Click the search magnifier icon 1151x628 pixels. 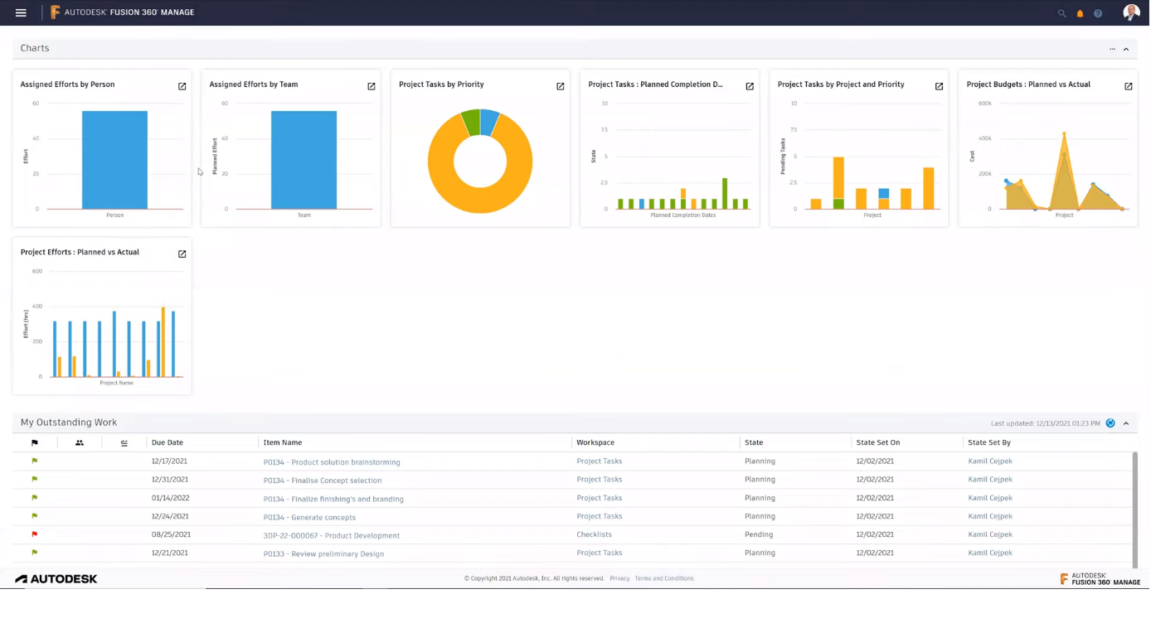tap(1061, 13)
